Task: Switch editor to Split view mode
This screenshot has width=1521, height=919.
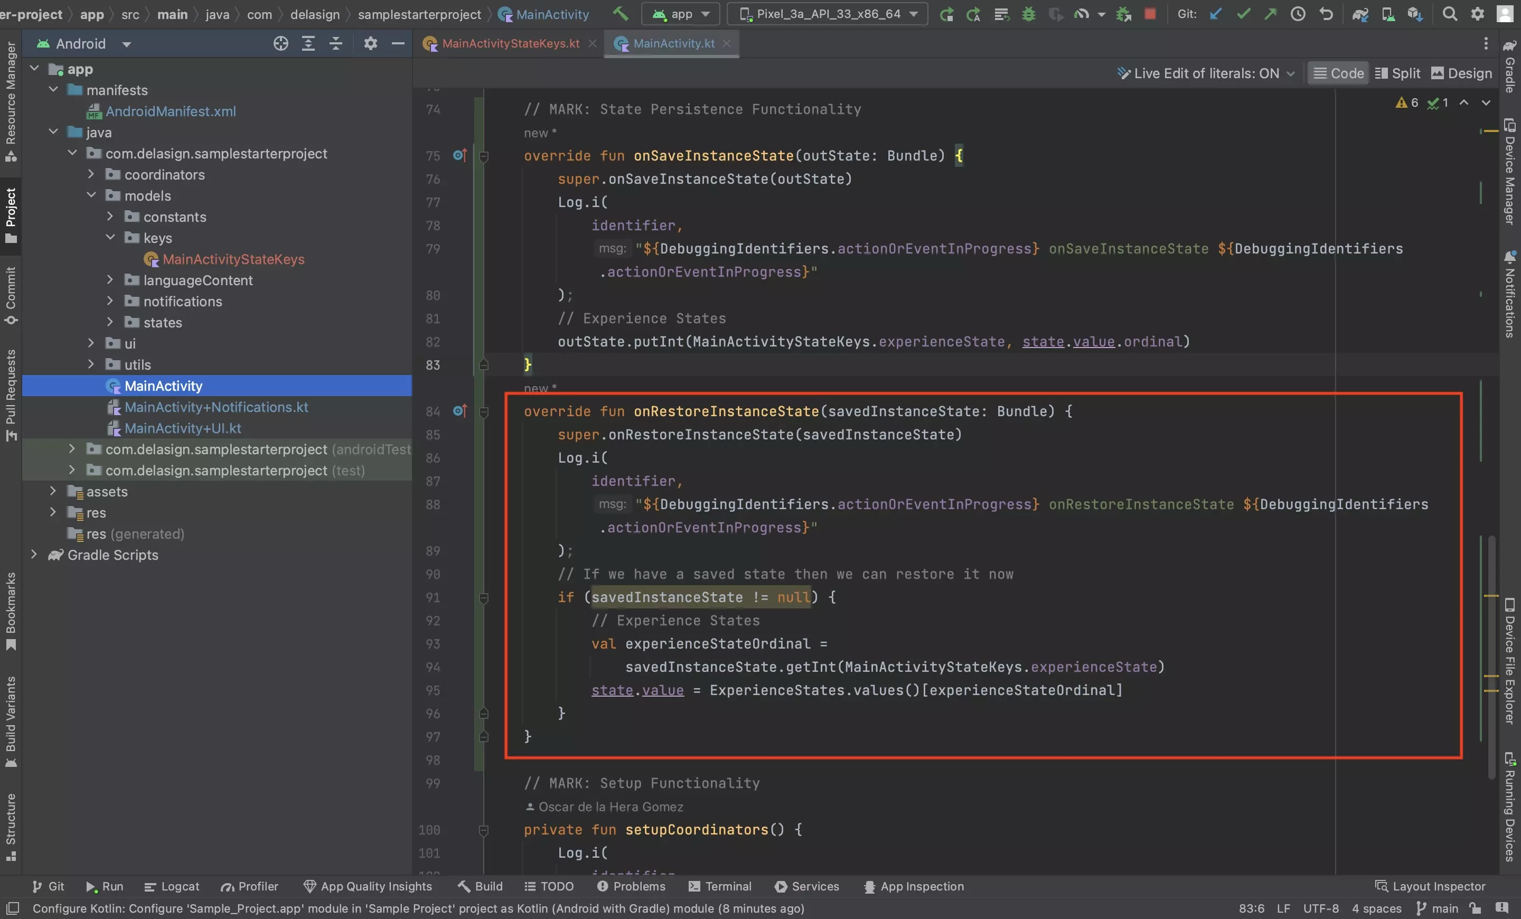Action: coord(1397,73)
